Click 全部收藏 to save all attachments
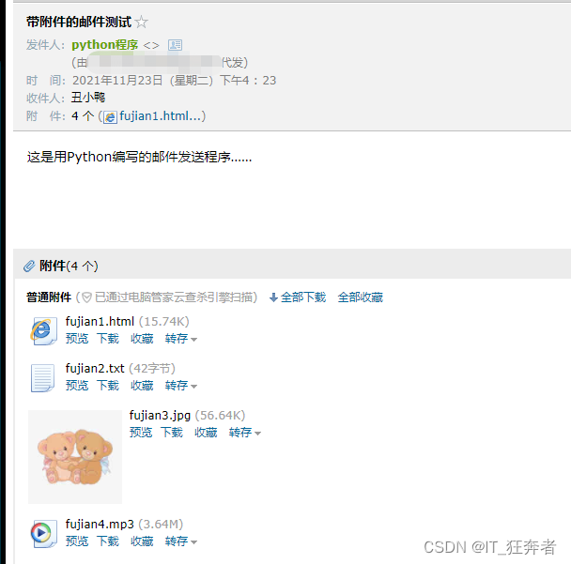Screen dimensions: 571x564 tap(360, 297)
